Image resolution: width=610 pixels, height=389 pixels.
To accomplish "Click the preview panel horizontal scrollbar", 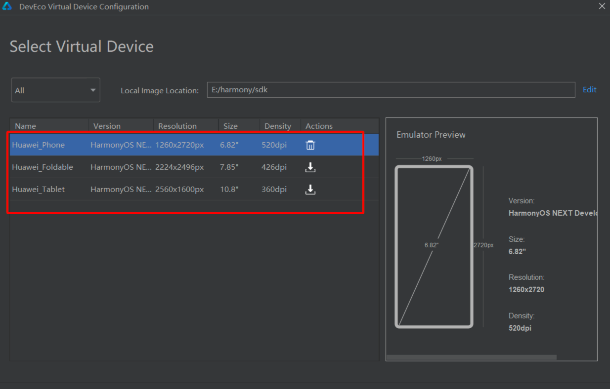I will click(x=471, y=357).
